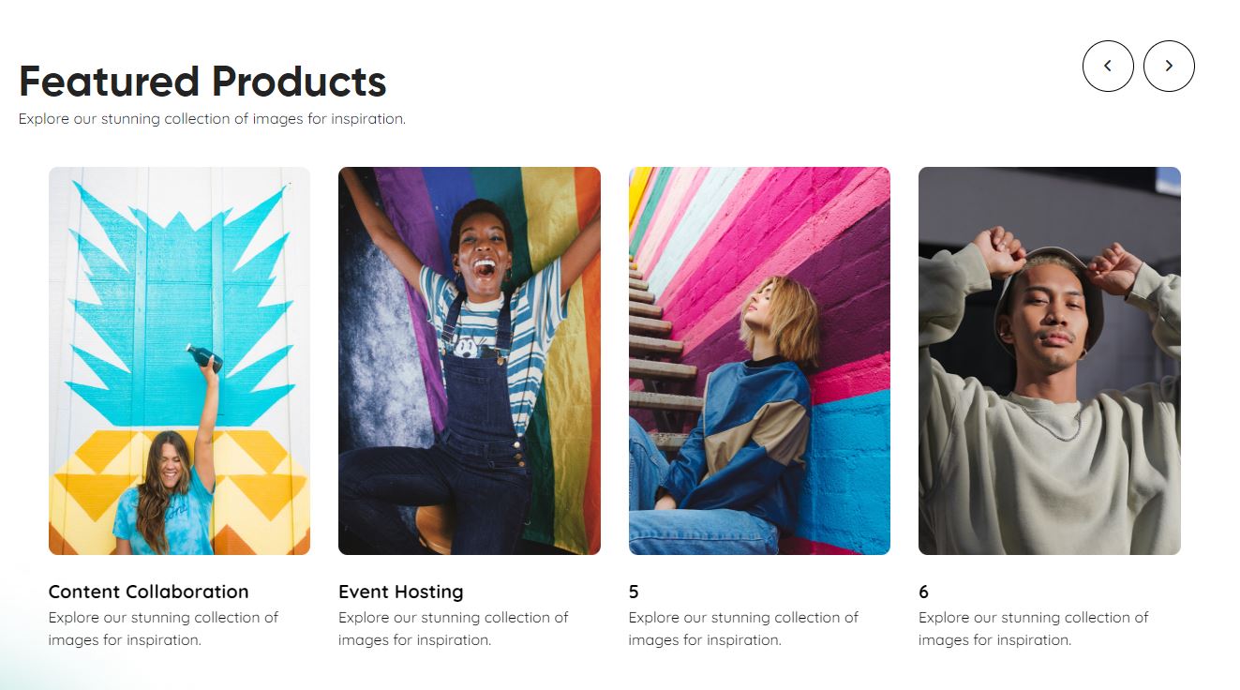Select the product title labeled 6
The image size is (1240, 690).
[x=923, y=592]
